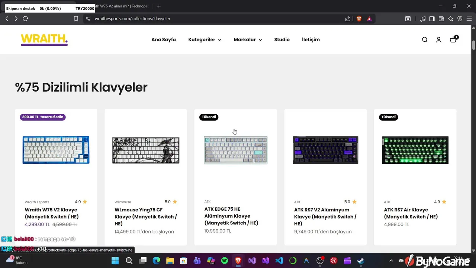This screenshot has width=476, height=268.
Task: Go back with the browser back arrow
Action: pos(7,19)
